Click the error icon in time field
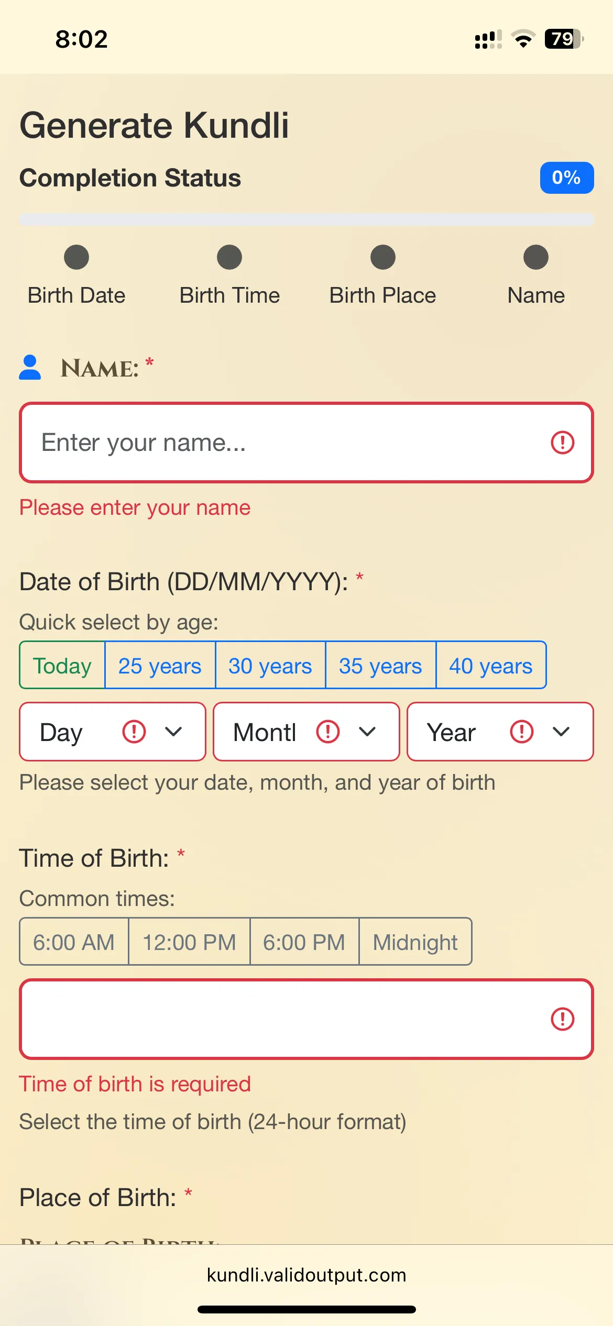 point(562,1019)
